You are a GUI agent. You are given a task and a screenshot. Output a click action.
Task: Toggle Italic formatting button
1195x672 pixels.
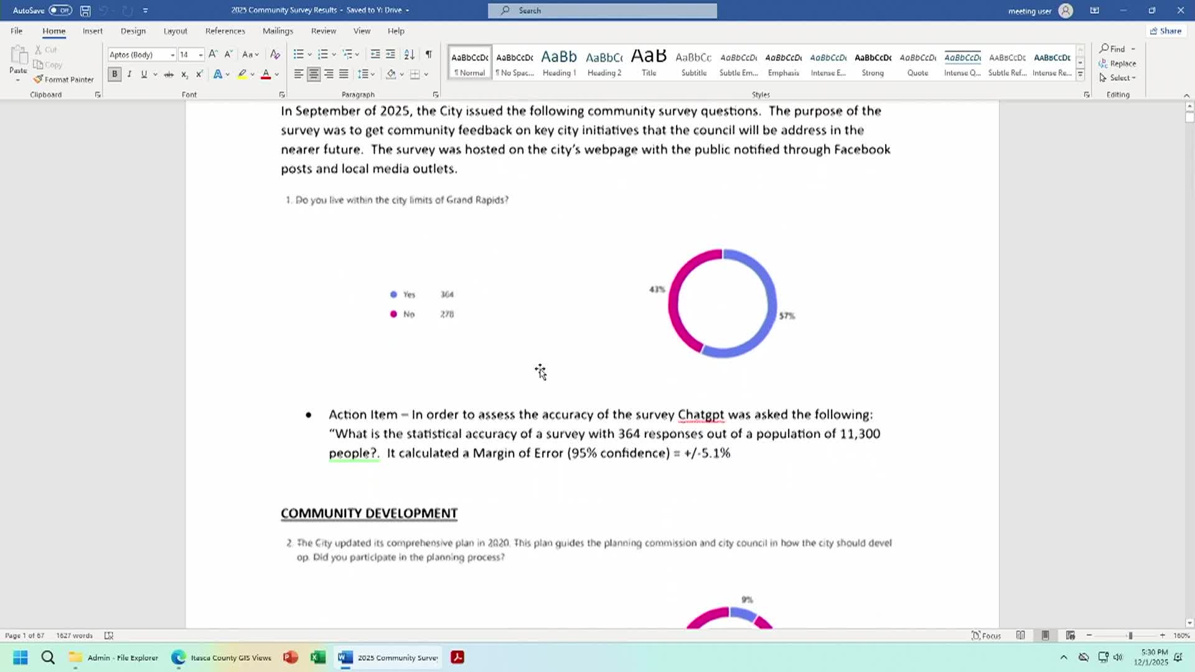tap(129, 74)
